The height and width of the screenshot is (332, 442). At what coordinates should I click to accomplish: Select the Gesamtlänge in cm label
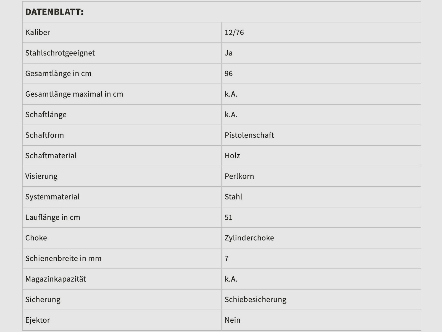coord(58,73)
